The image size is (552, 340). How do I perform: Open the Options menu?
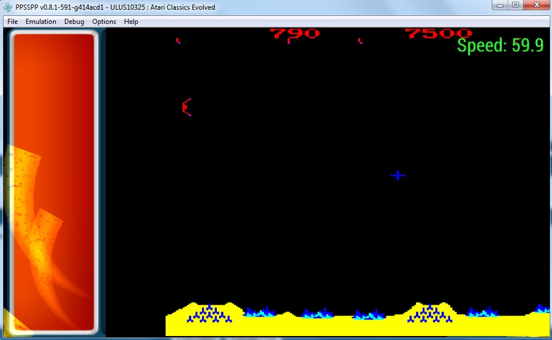pyautogui.click(x=104, y=22)
